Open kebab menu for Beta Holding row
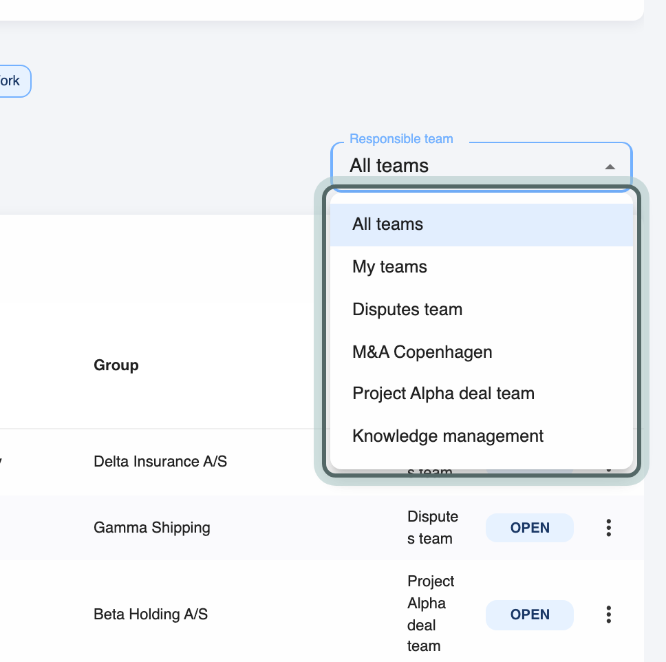Viewport: 666px width, 662px height. (x=609, y=615)
